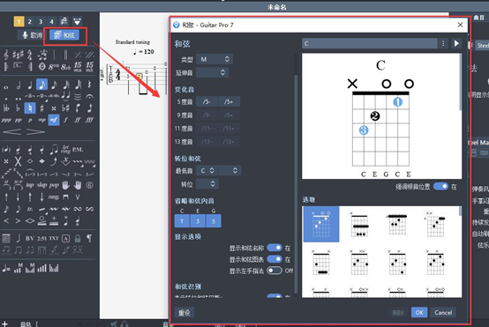Open the chord diagram grid icon
489x327 pixels.
(6, 239)
